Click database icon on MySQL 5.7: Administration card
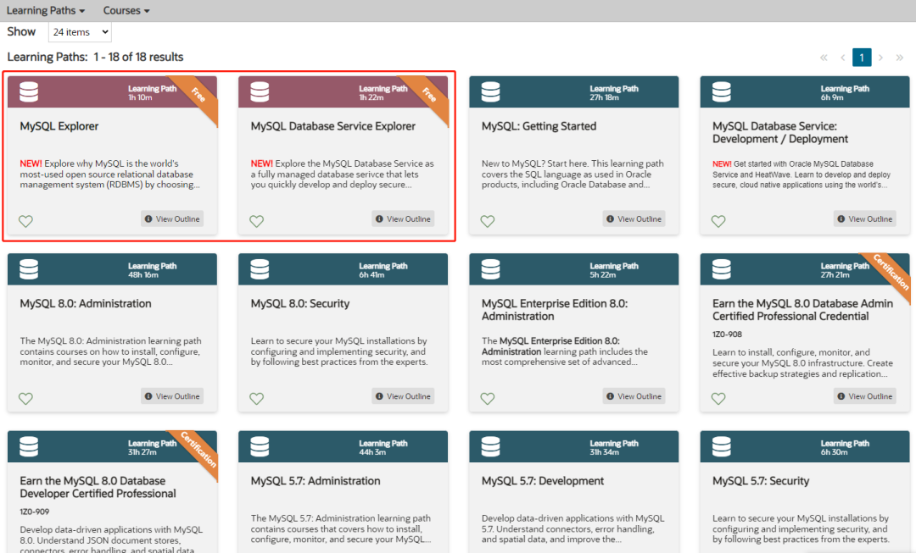The width and height of the screenshot is (916, 553). 260,446
